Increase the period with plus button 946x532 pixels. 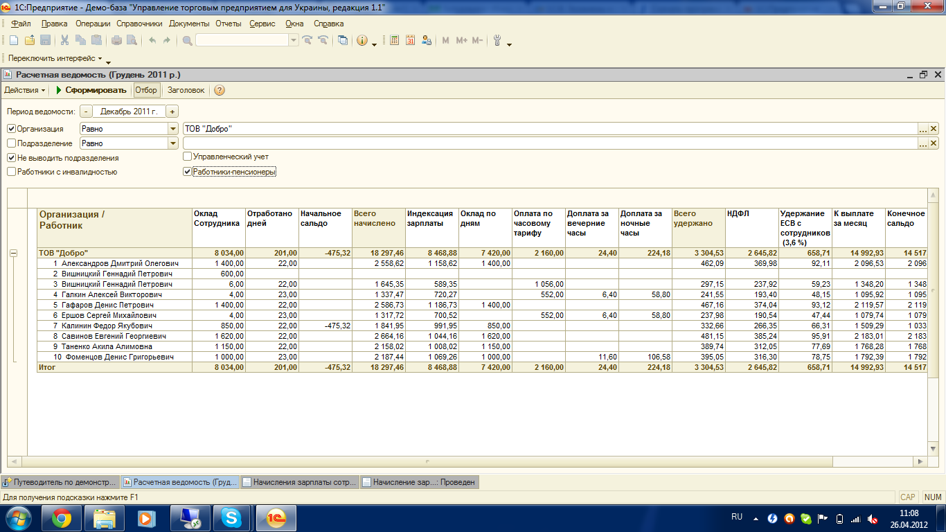pyautogui.click(x=172, y=111)
